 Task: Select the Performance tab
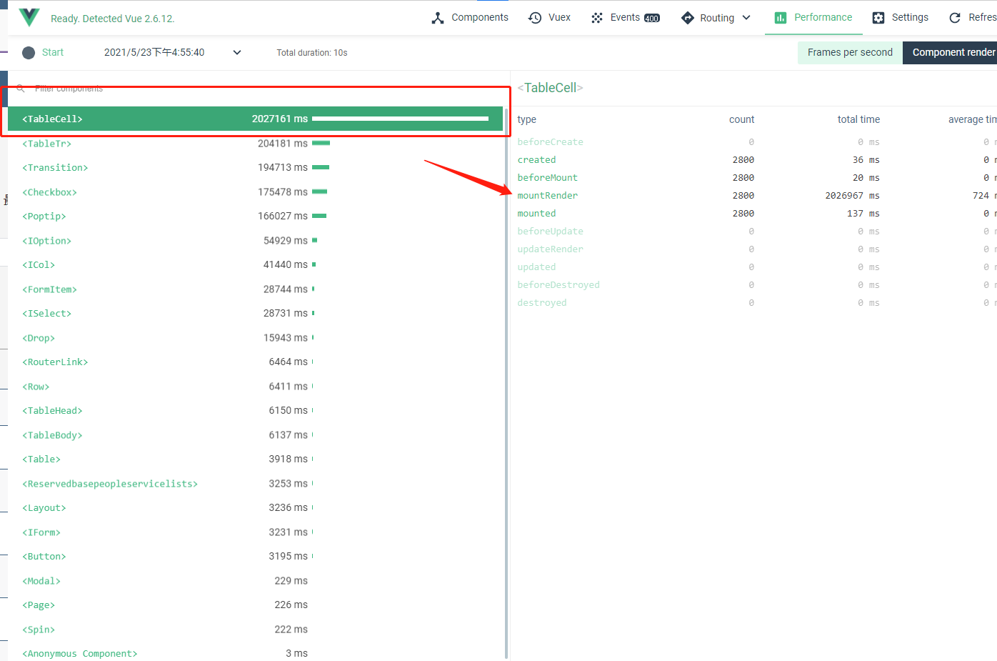813,18
